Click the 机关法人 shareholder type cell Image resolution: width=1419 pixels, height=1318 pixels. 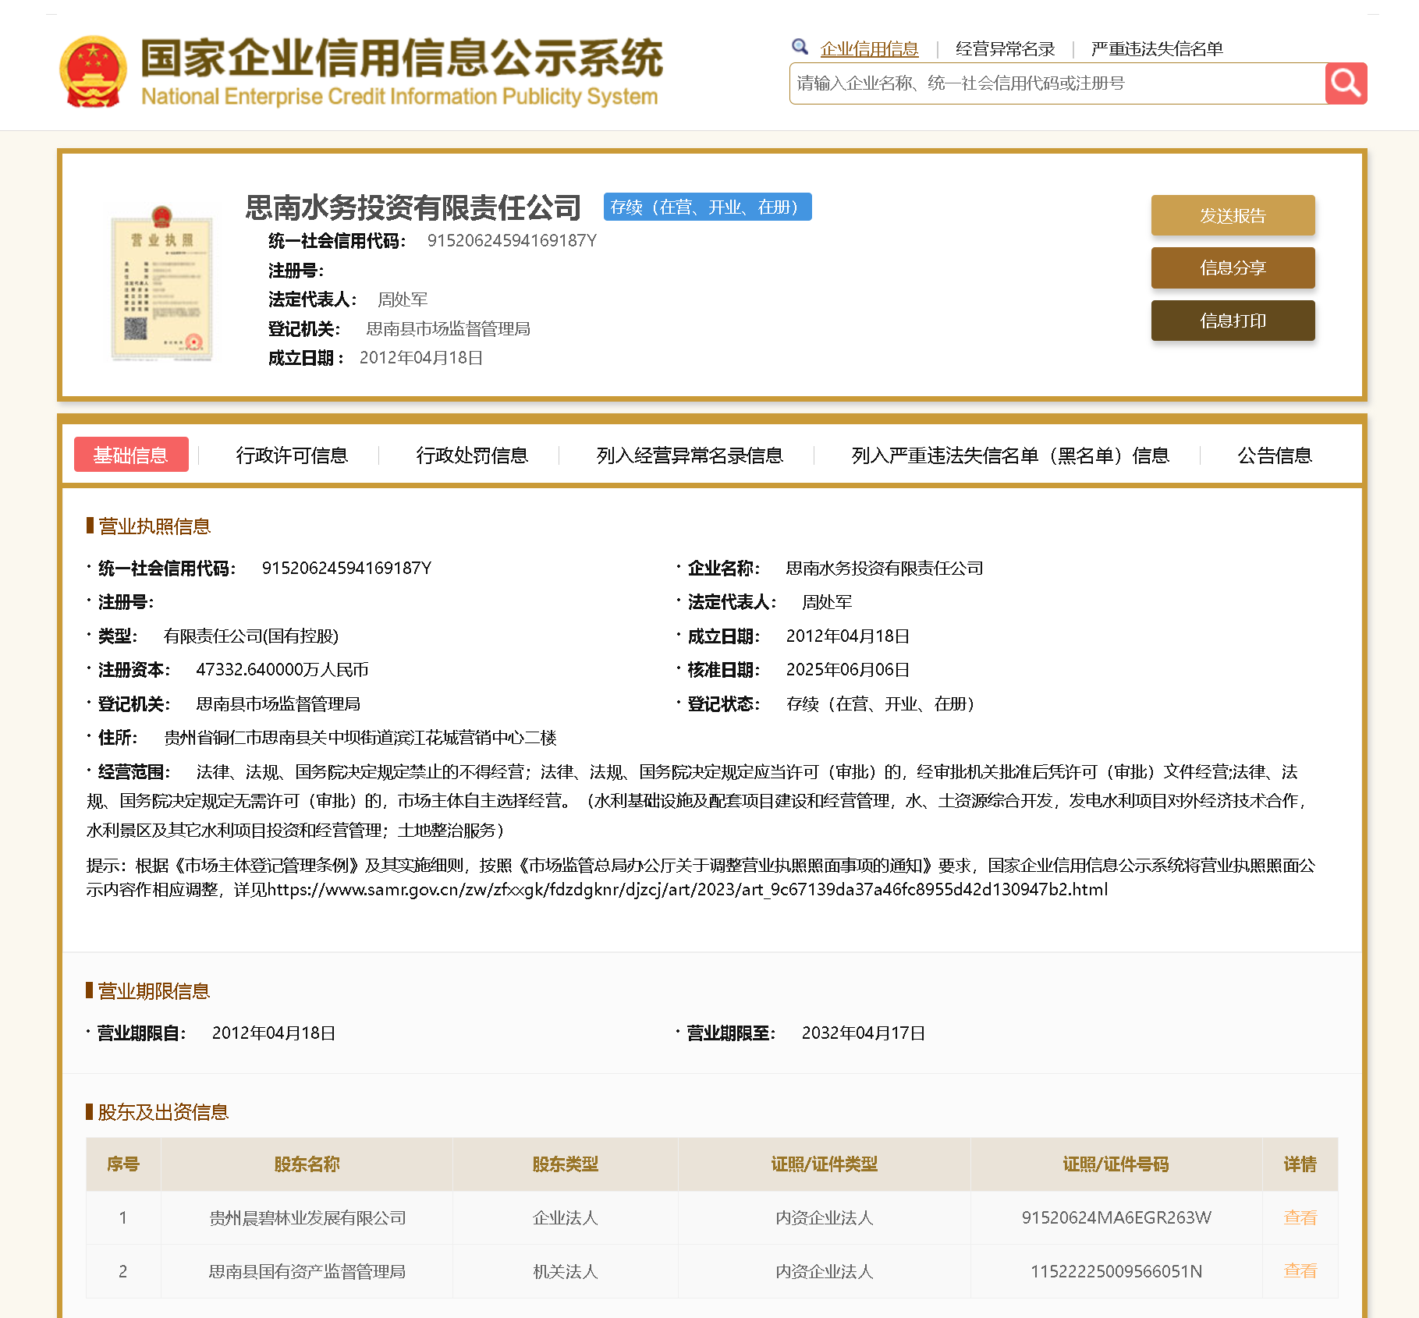[565, 1272]
